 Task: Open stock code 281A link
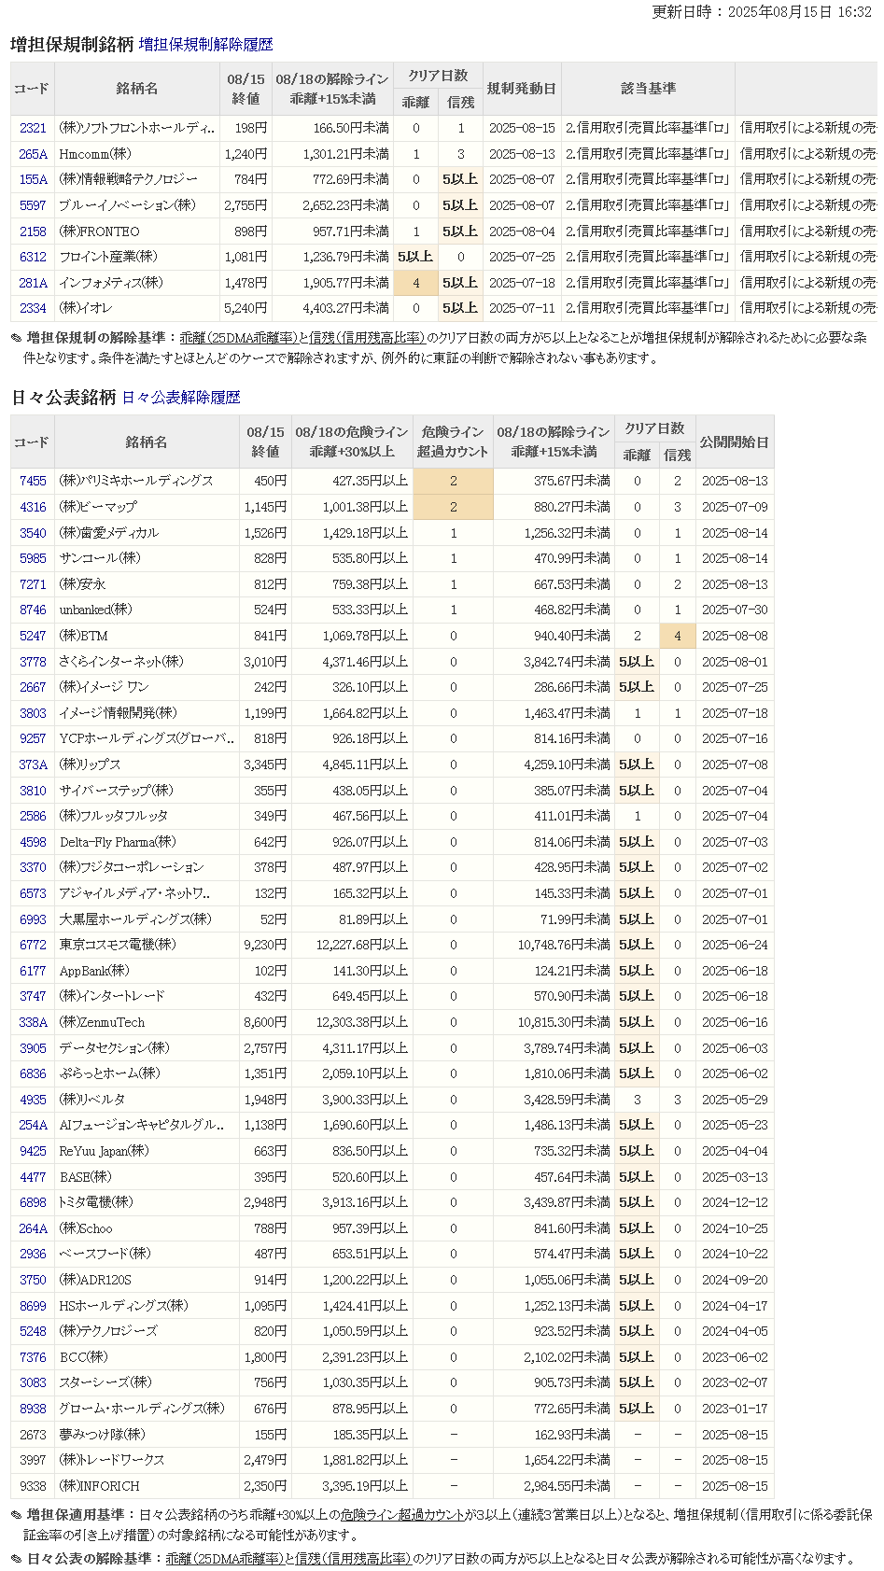(33, 283)
